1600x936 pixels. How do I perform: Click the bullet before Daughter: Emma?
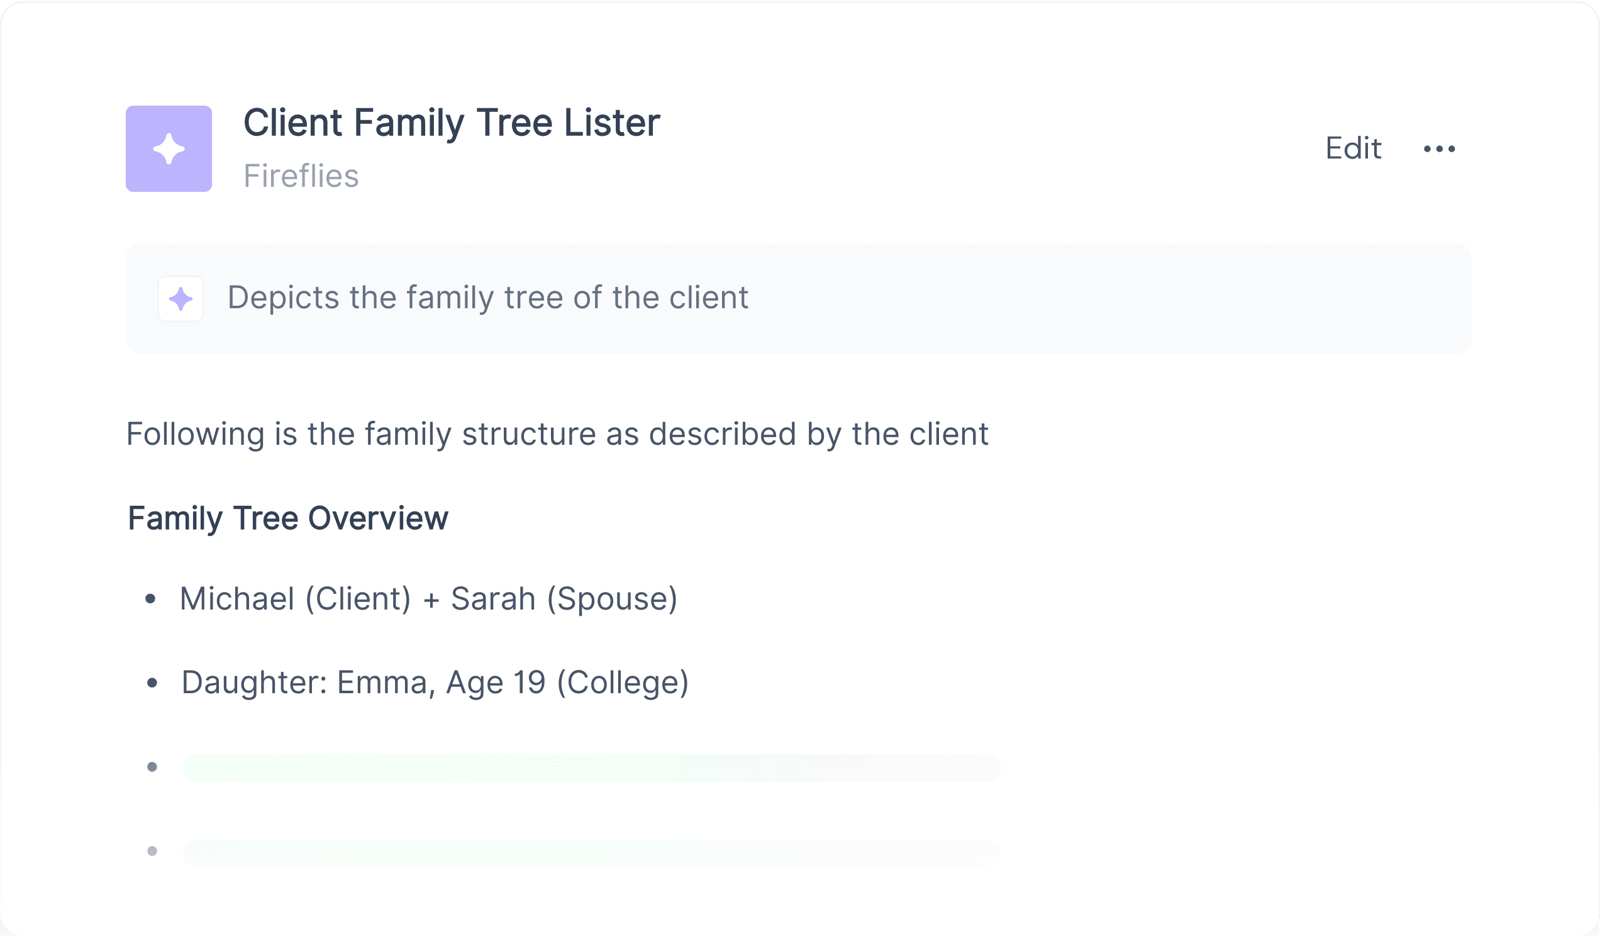tap(152, 683)
